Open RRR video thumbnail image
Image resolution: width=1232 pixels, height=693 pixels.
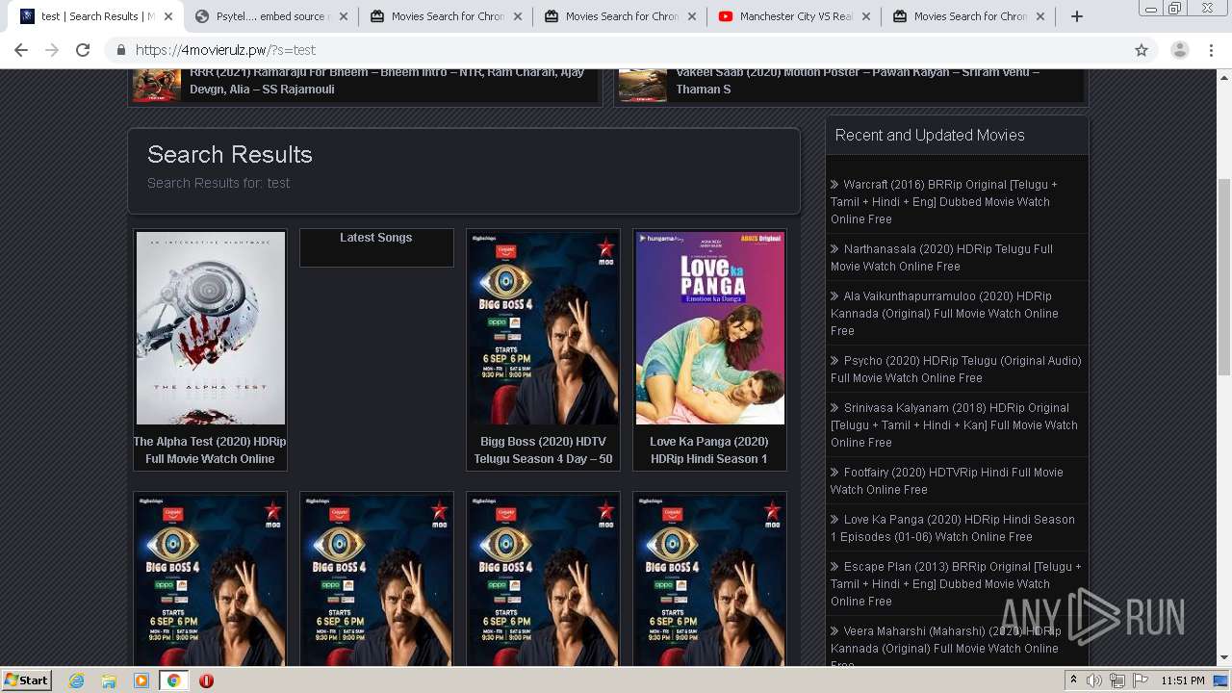[x=157, y=85]
